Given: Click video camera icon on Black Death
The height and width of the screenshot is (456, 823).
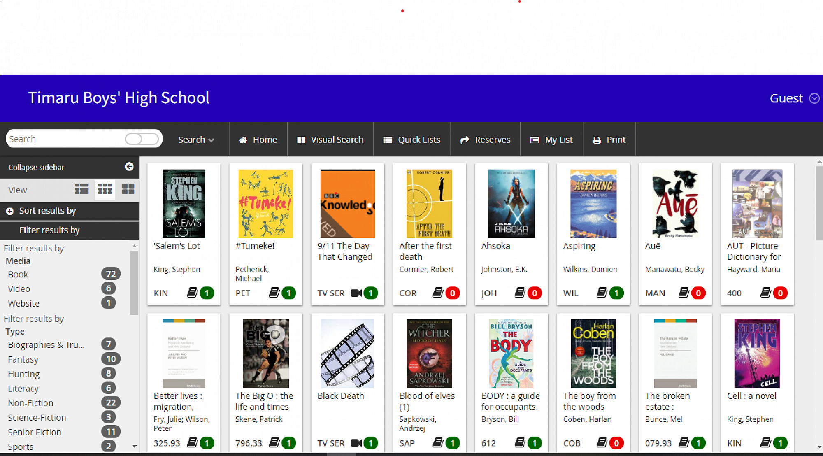Looking at the screenshot, I should tap(356, 443).
